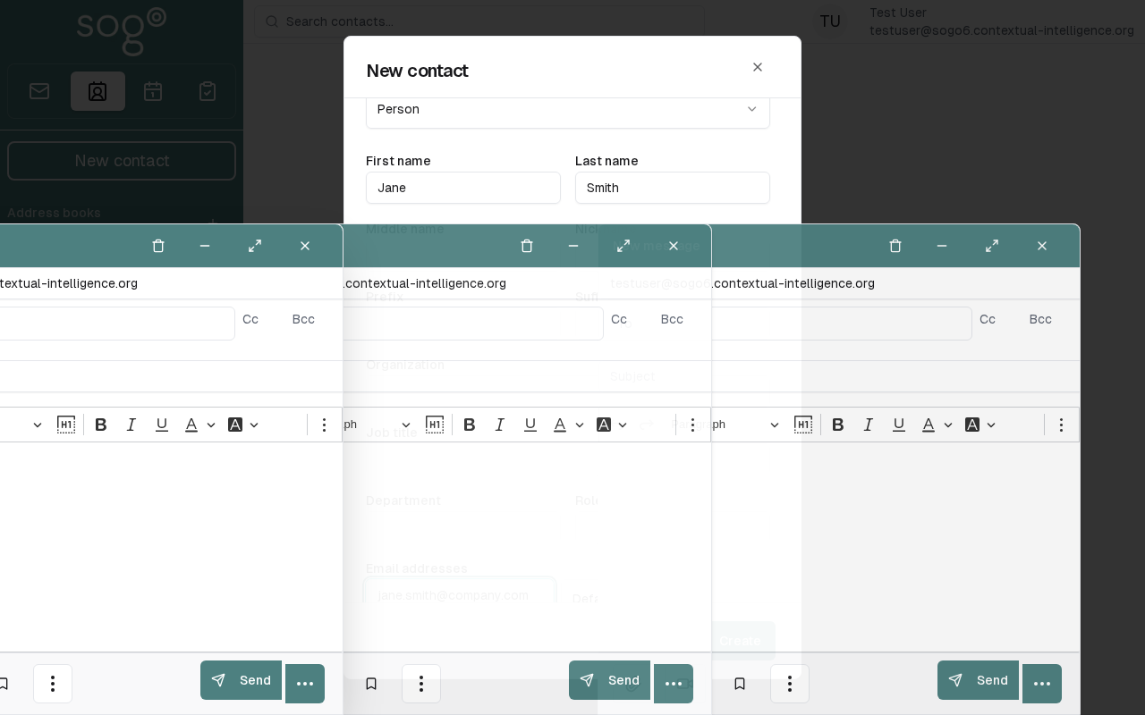Open vertical dots menu in middle compose footer

pos(421,684)
